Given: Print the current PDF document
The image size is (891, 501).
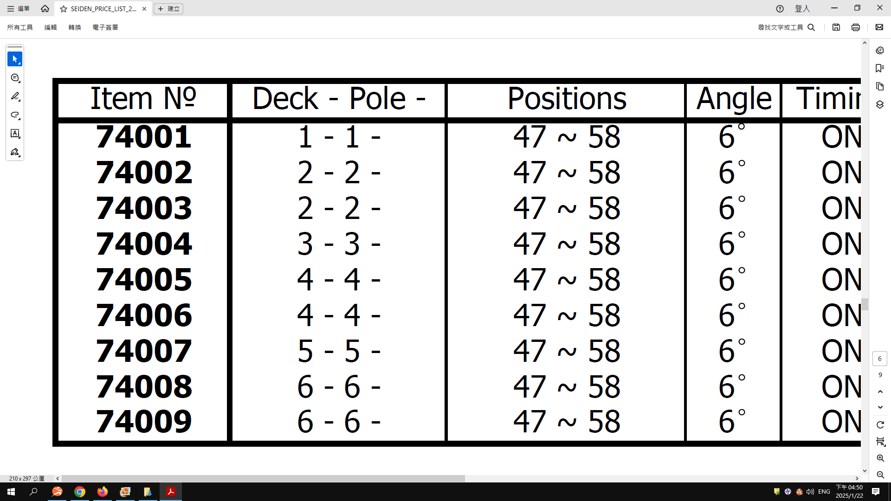Looking at the screenshot, I should coord(856,27).
